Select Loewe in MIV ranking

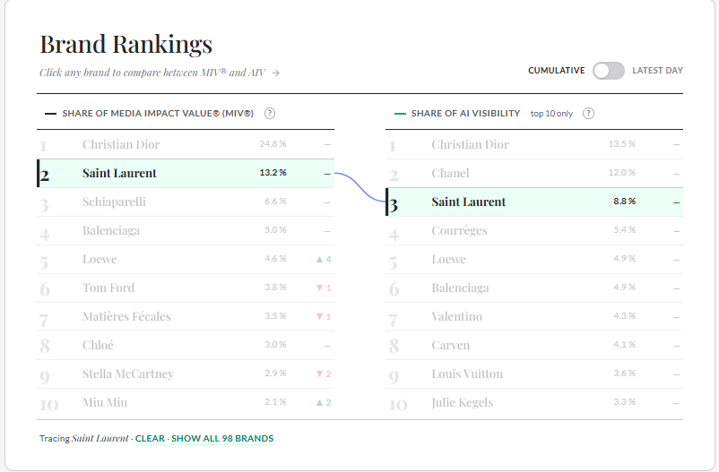pyautogui.click(x=186, y=260)
